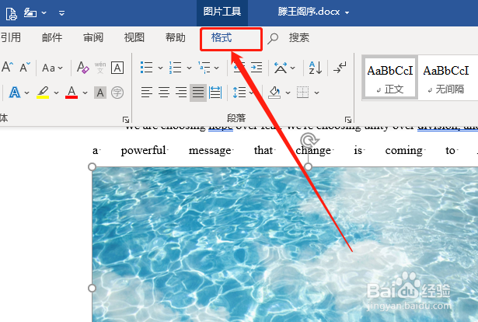
Task: Switch to the 帮助 ribbon tab
Action: tap(176, 38)
